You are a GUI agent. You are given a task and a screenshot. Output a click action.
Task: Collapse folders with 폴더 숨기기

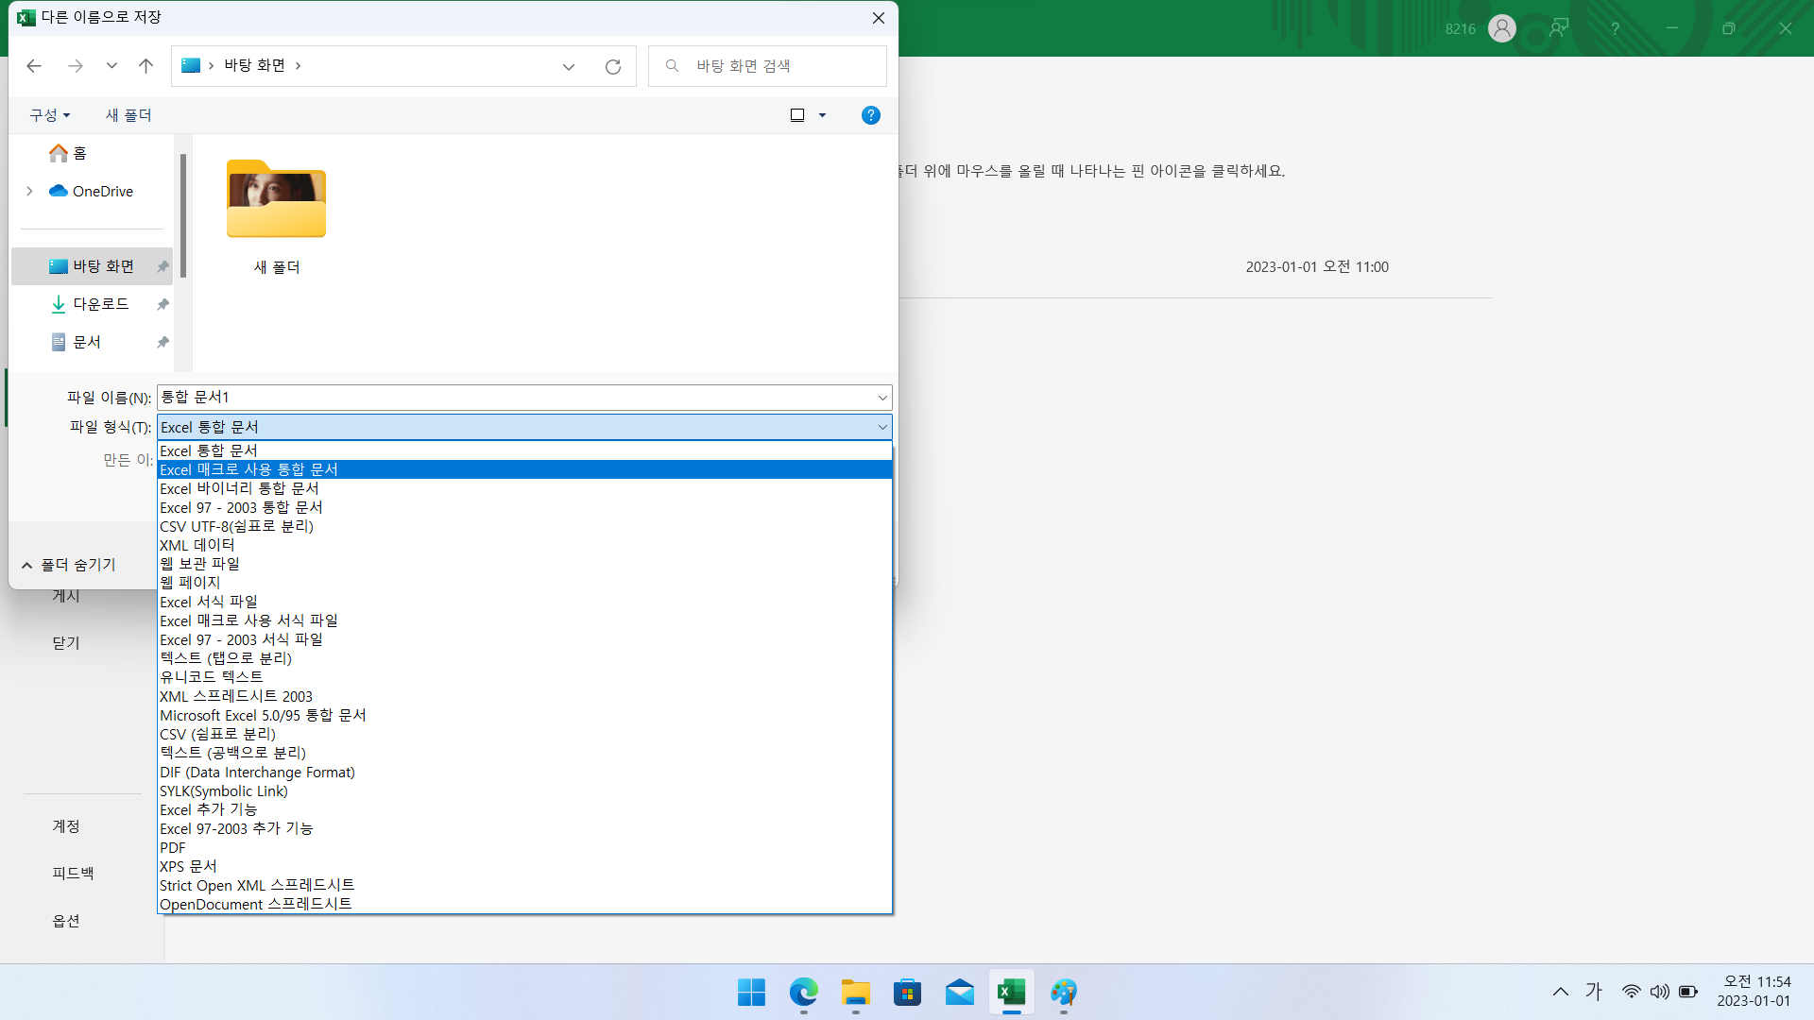69,565
